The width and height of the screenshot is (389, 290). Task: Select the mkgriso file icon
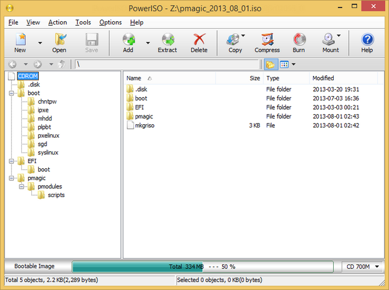tap(130, 126)
